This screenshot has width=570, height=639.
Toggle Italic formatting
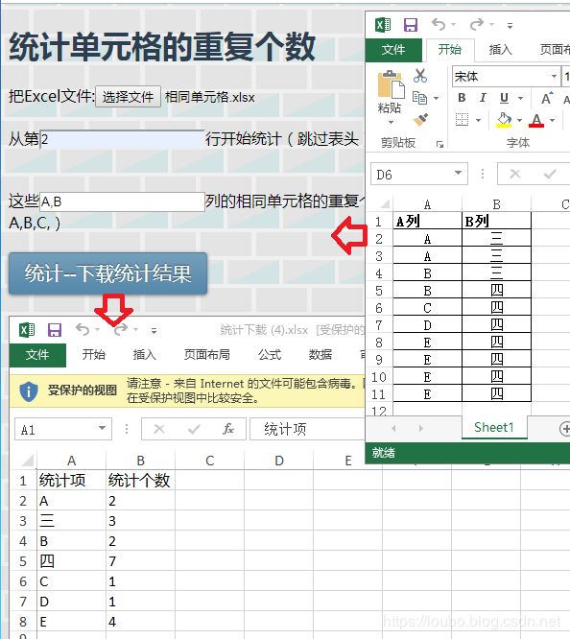[x=483, y=98]
